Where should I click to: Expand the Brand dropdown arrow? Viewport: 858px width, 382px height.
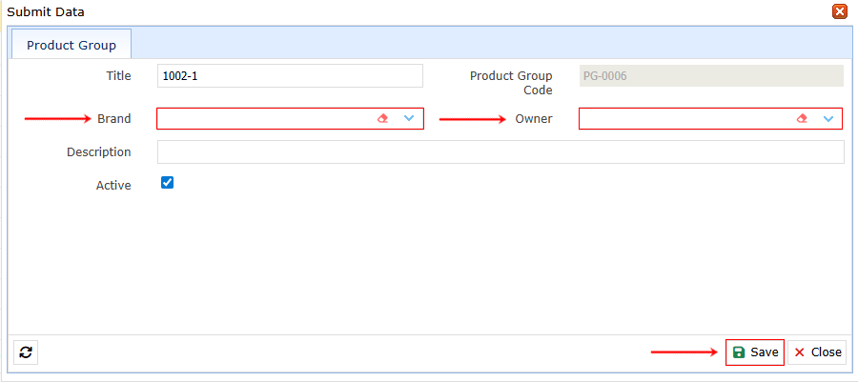click(x=409, y=118)
